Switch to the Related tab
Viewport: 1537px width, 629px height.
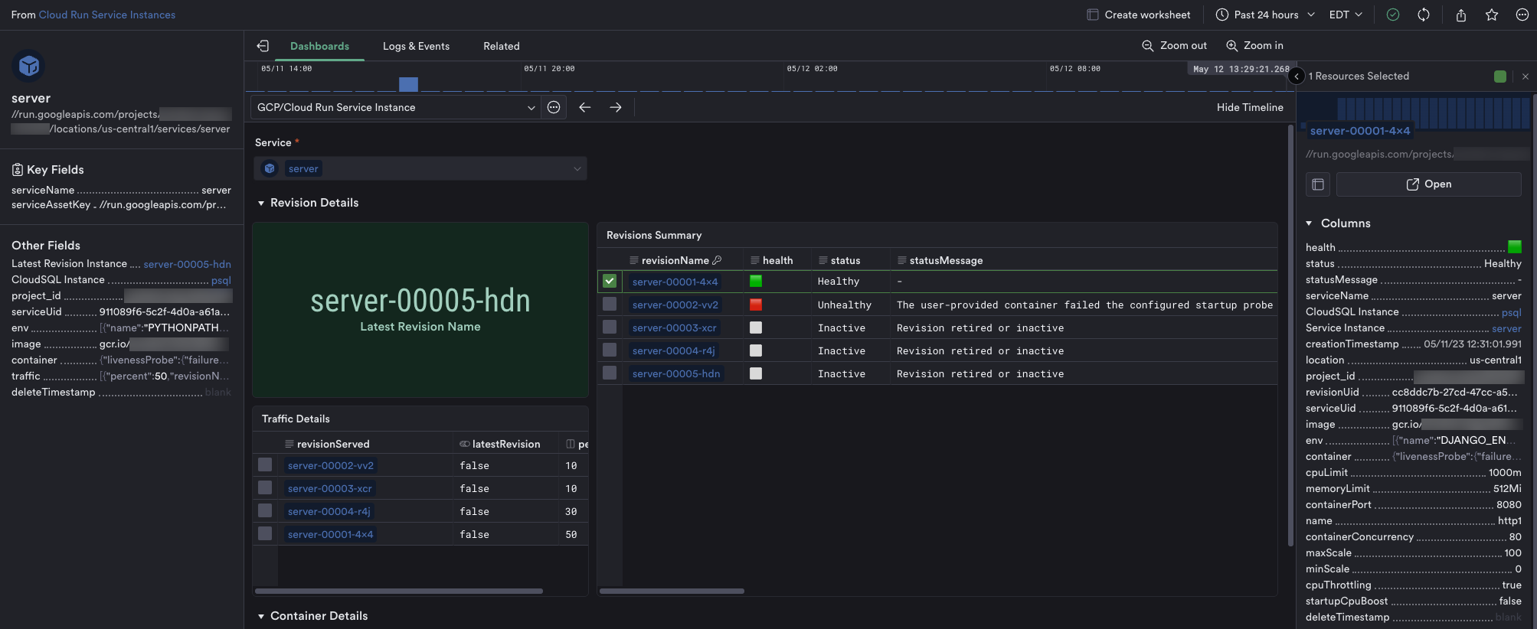pyautogui.click(x=502, y=46)
